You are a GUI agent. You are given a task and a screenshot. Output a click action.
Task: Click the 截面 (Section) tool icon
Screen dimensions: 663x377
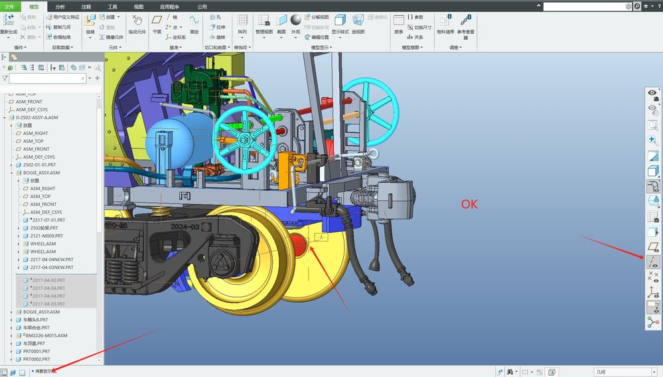click(x=281, y=22)
